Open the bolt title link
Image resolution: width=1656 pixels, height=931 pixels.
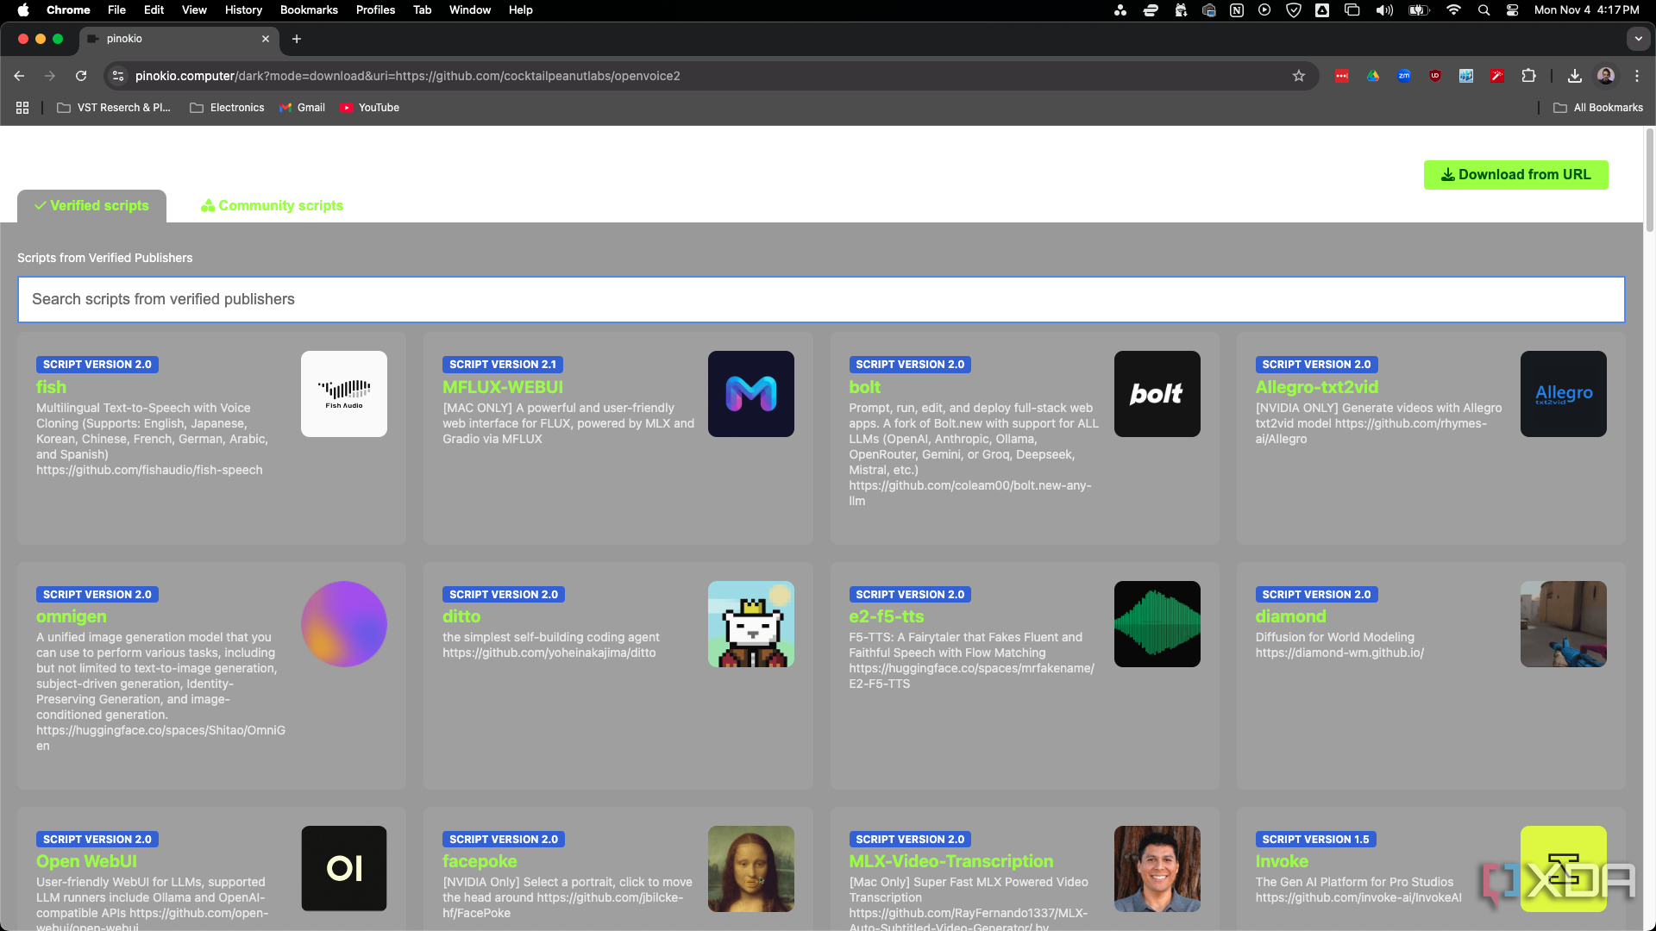864,388
